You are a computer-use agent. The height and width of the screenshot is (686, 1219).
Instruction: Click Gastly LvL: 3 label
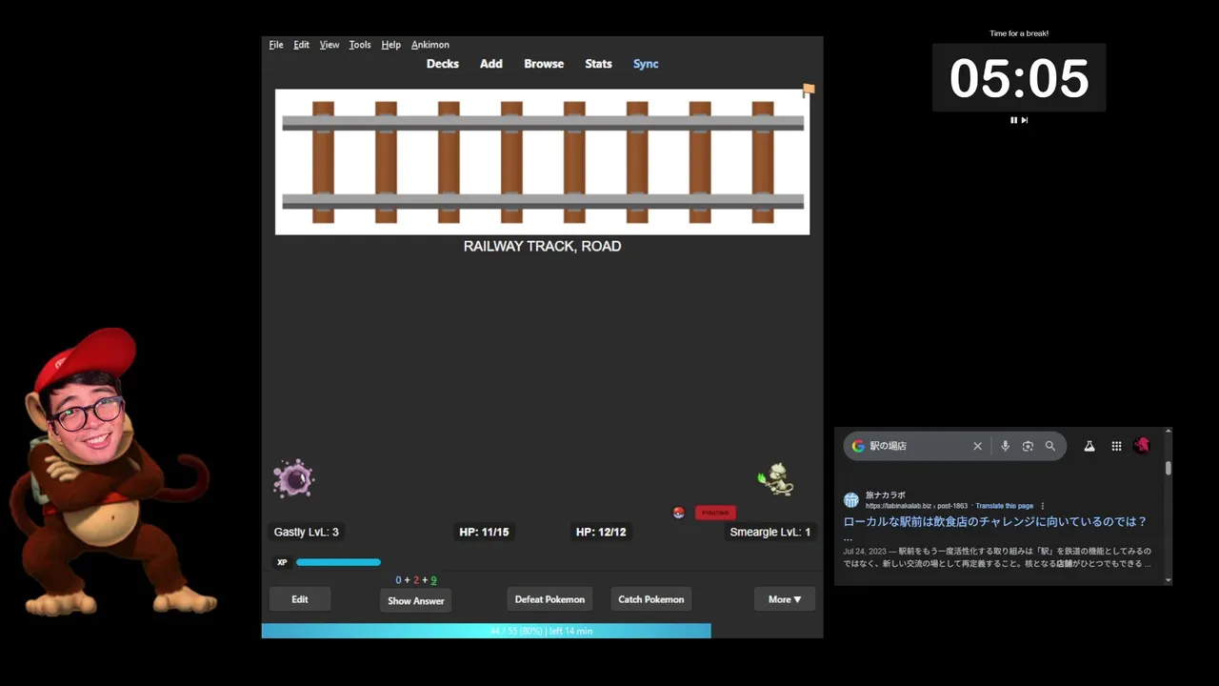[x=307, y=532]
